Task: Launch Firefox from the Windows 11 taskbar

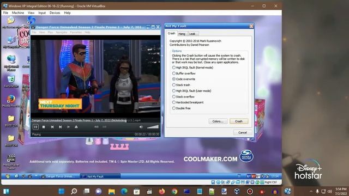Action: (162, 191)
